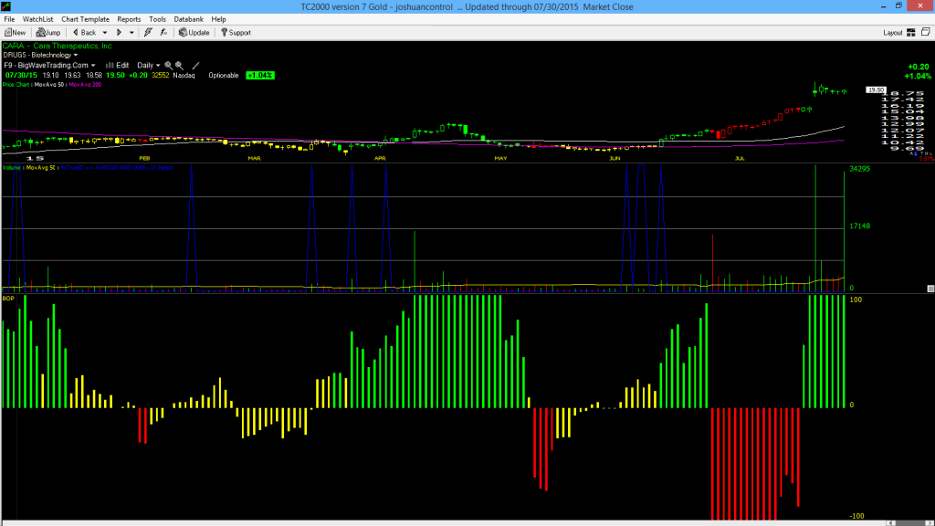Open the F9 - BigWaveTrading.Com template dropdown
Viewport: 935px width, 526px height.
point(49,65)
